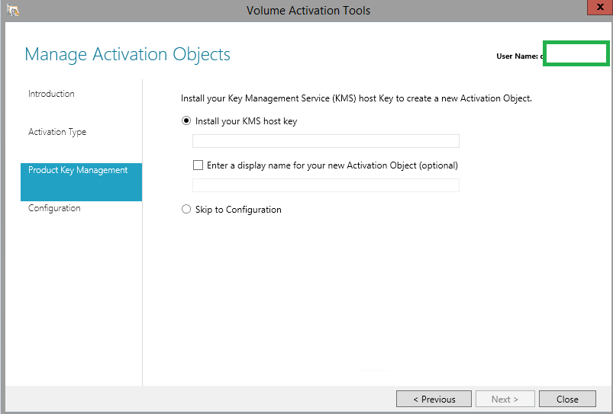Go to the Introduction step
613x414 pixels.
click(x=51, y=94)
